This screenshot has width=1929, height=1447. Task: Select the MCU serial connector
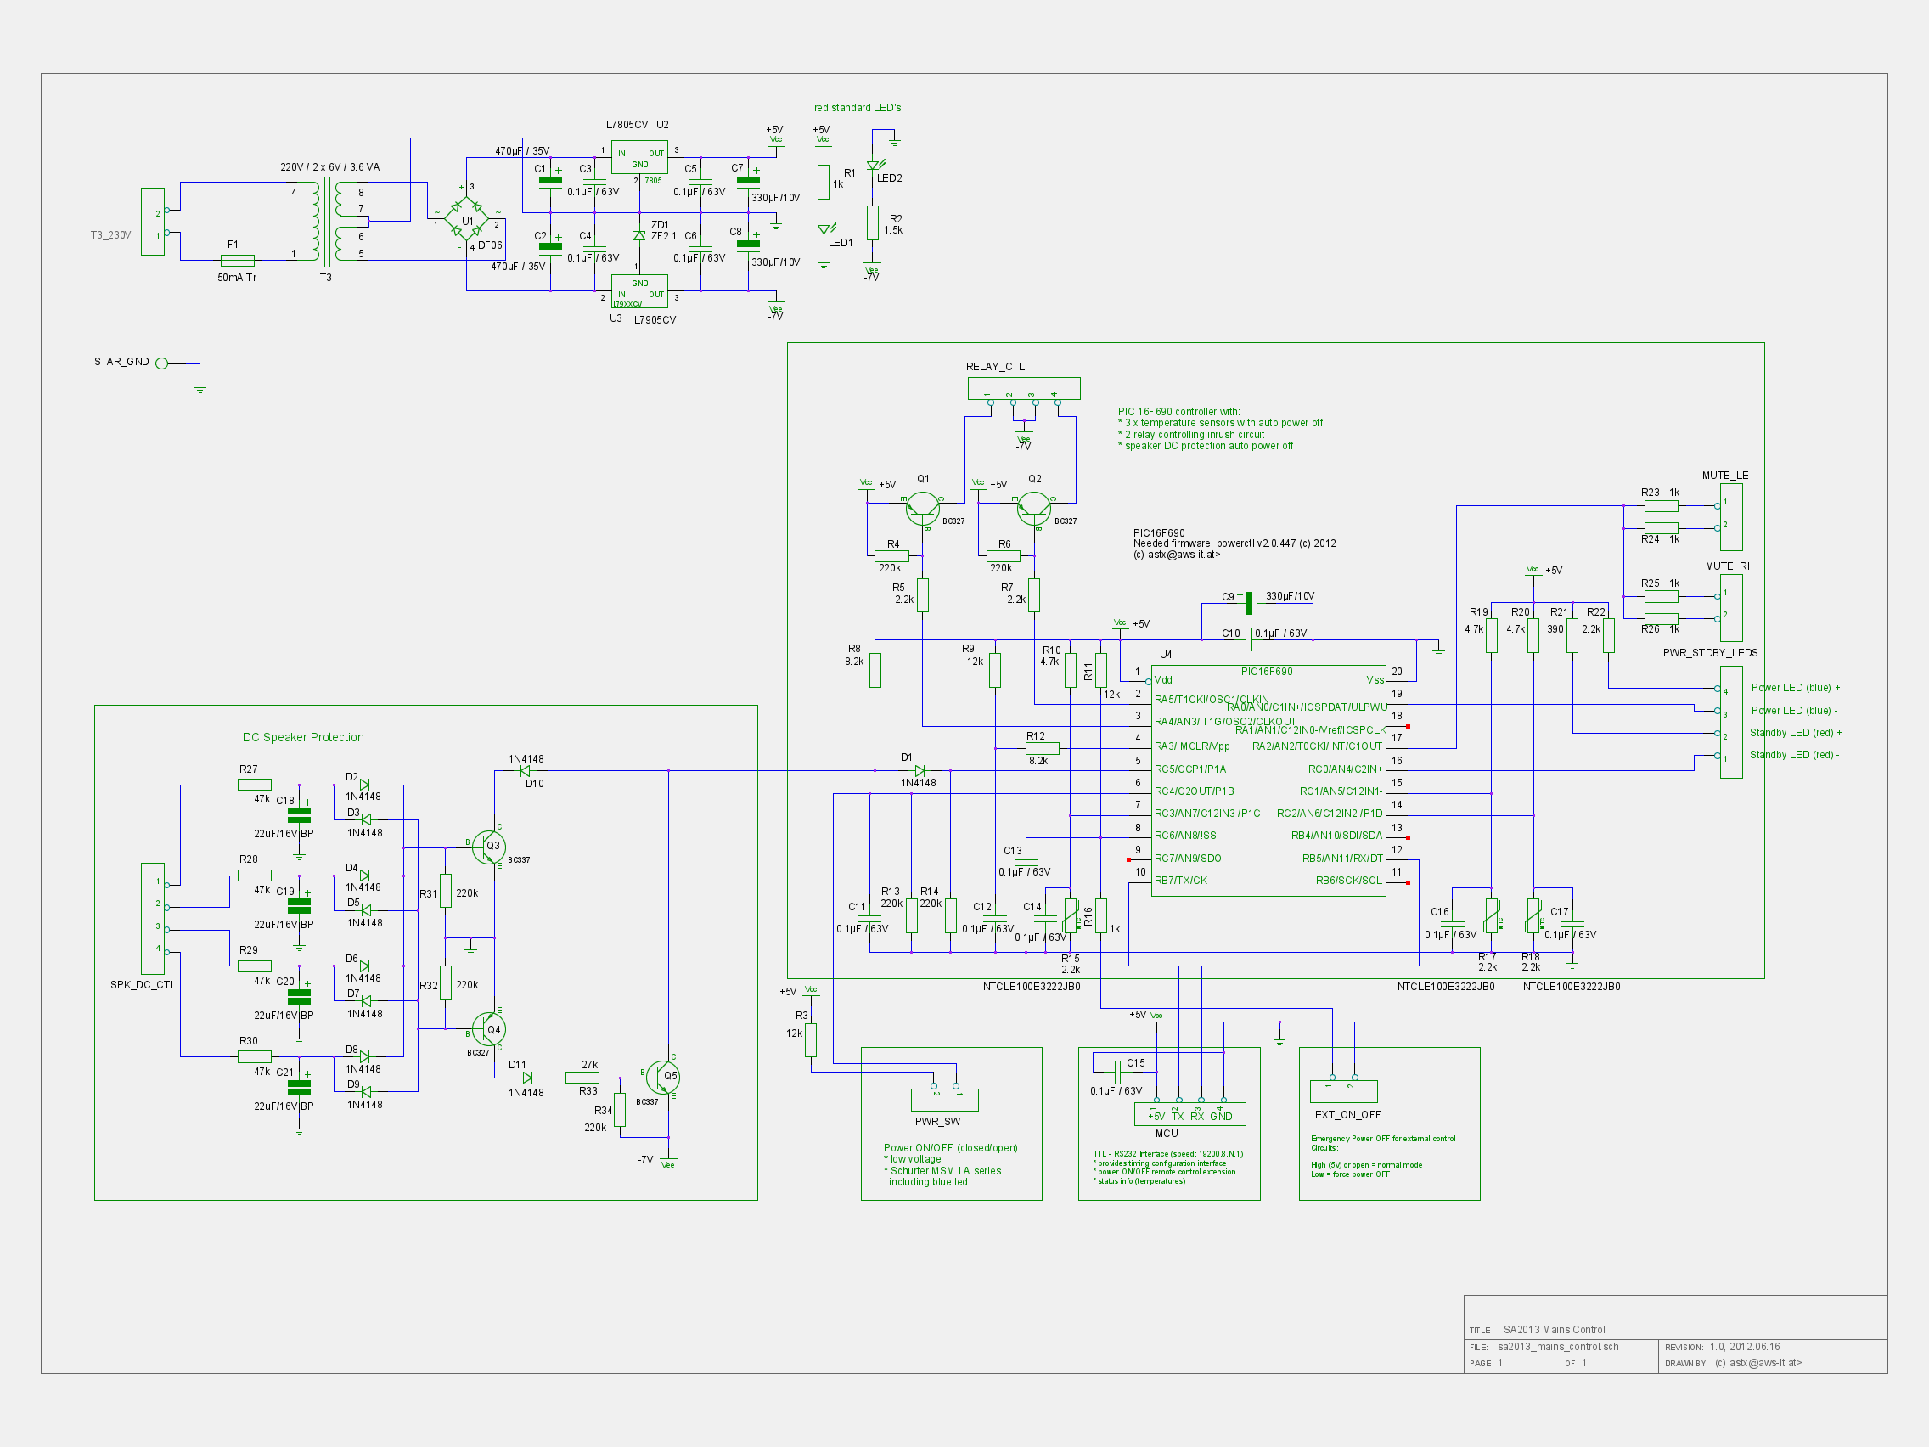pos(1189,1114)
